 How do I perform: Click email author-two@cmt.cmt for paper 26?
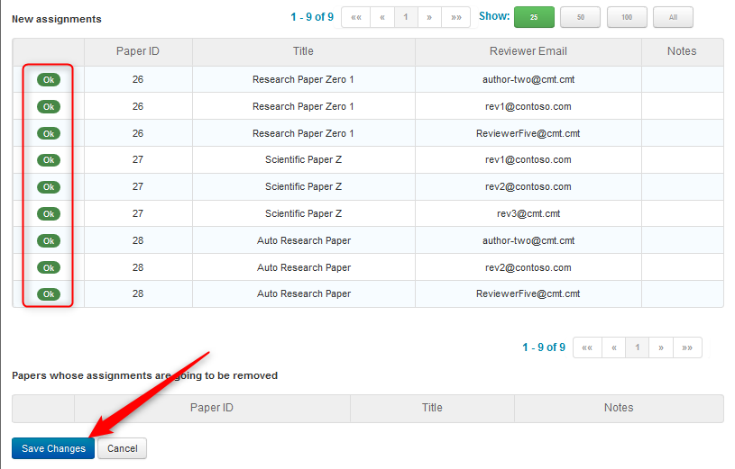click(x=528, y=79)
